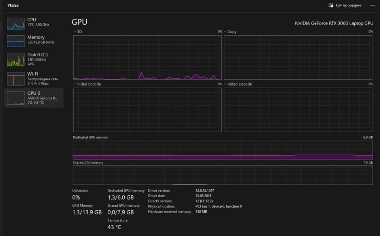The height and width of the screenshot is (236, 380).
Task: Open the Video Decode engine dropdown
Action: pyautogui.click(x=225, y=84)
